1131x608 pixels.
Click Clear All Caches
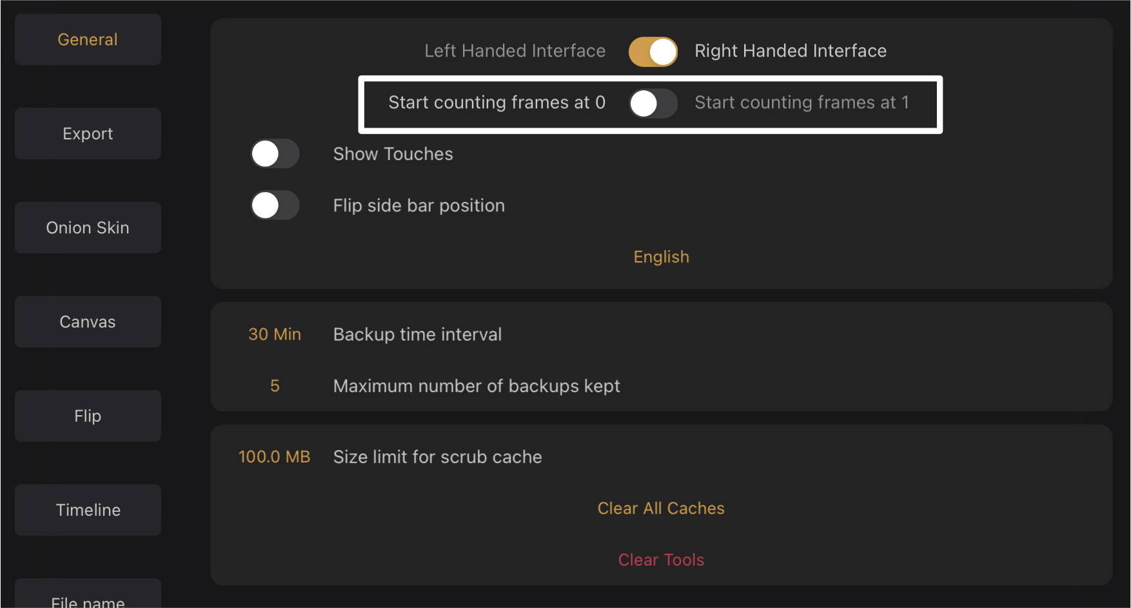(661, 508)
